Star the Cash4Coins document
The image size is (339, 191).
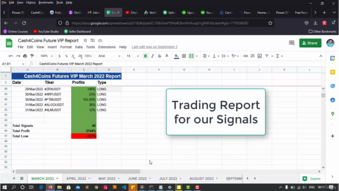pyautogui.click(x=85, y=40)
